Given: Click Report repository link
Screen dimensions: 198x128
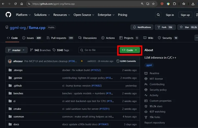Looking at the screenshot, I should (x=154, y=123).
